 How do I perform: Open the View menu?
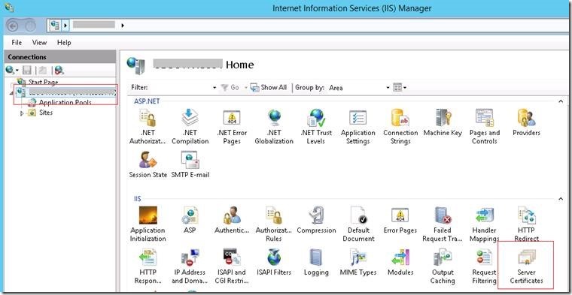39,43
